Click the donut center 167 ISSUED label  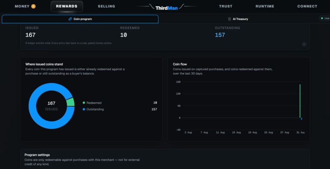pos(51,106)
